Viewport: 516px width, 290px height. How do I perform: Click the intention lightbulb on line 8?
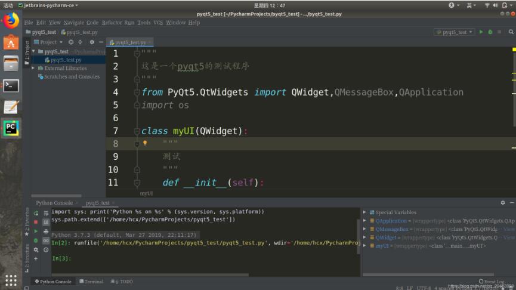pos(145,143)
